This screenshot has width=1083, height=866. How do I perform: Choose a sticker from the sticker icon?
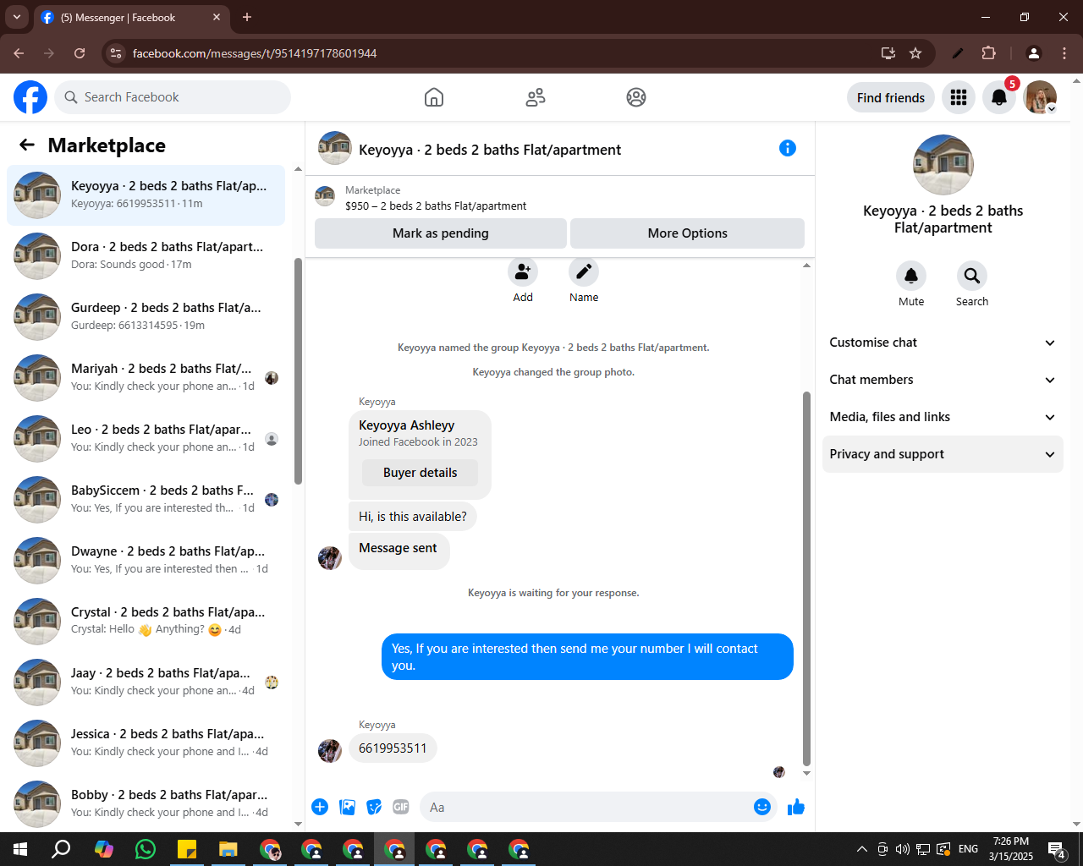pos(374,807)
